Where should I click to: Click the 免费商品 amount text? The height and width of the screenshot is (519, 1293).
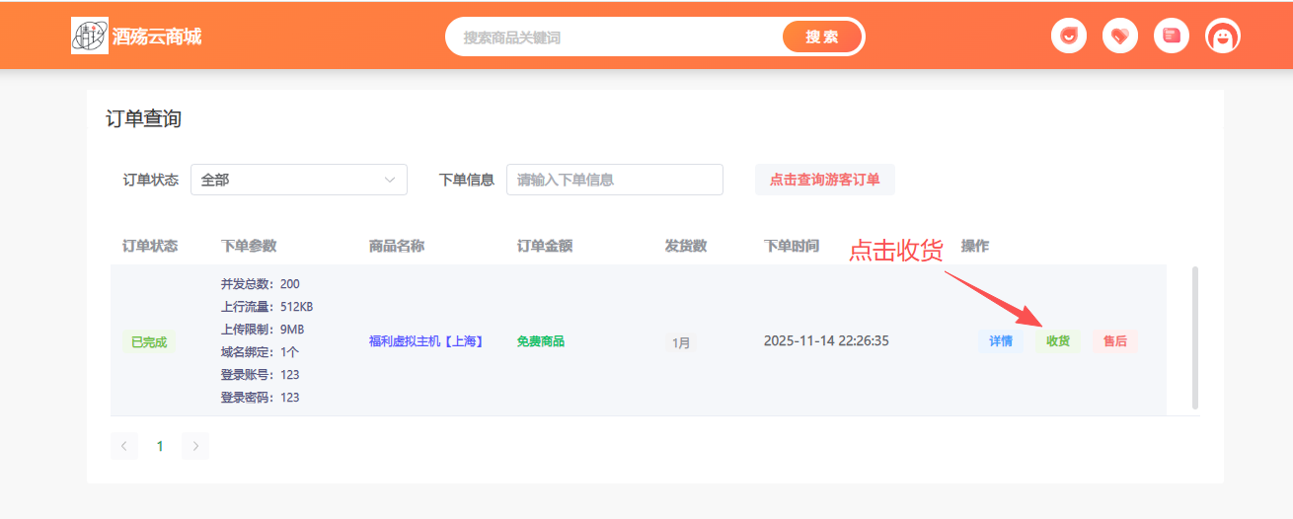coord(541,341)
